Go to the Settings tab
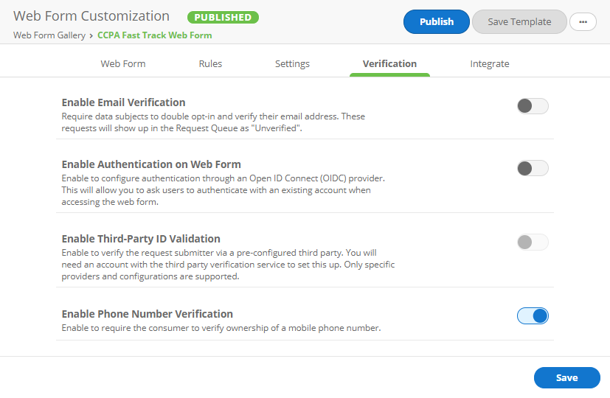This screenshot has height=398, width=610. (292, 64)
